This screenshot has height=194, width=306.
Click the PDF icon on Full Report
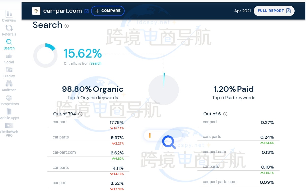(x=288, y=11)
